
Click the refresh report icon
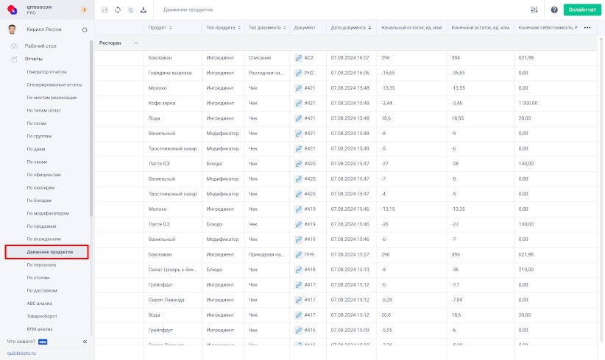pos(118,10)
